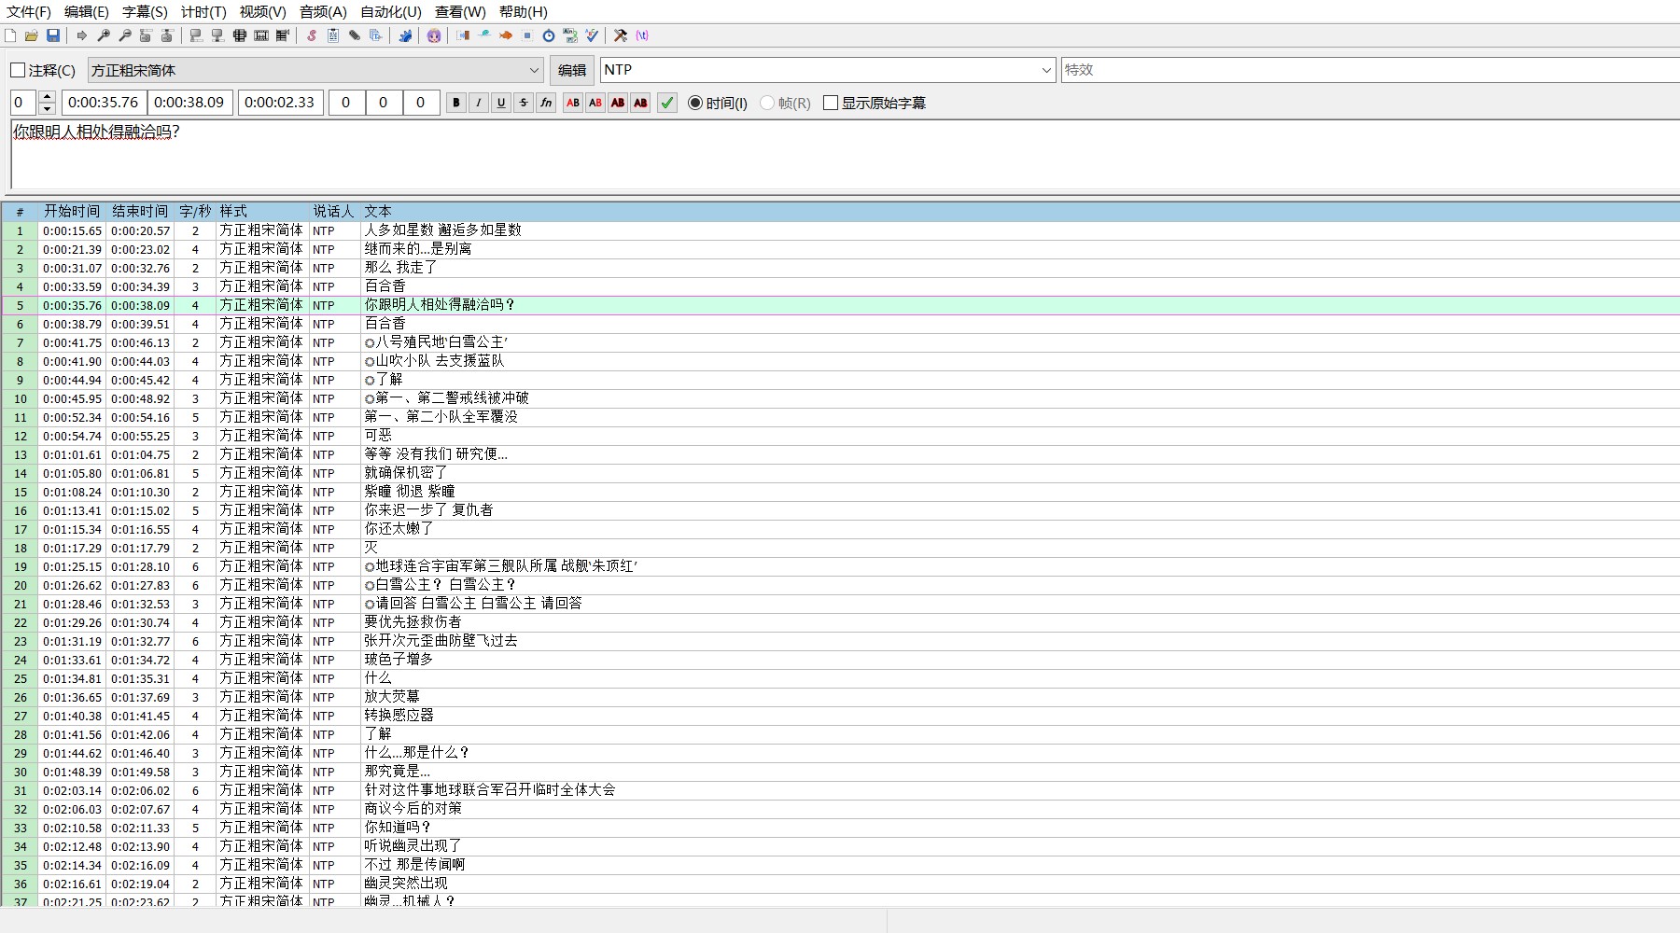Click the start time field 0:00:35.76
1680x933 pixels.
[x=104, y=103]
